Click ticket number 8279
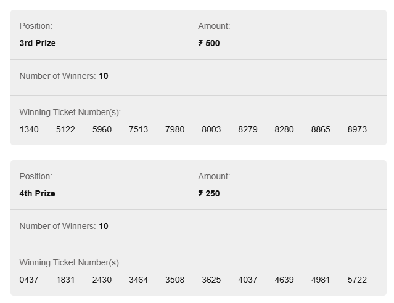 (247, 129)
